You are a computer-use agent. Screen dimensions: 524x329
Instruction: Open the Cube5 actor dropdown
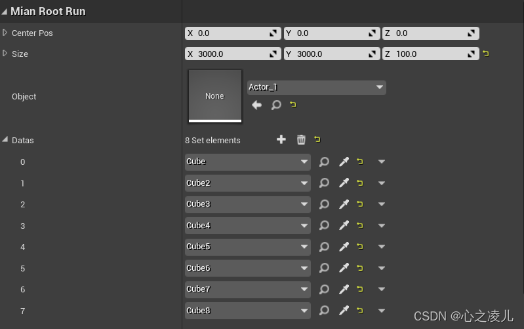248,247
